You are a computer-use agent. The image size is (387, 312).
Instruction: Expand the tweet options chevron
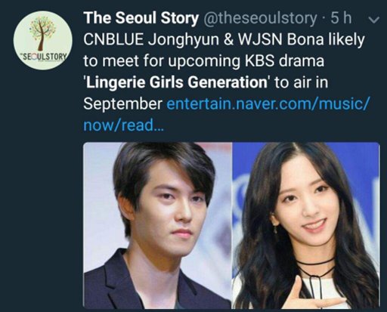click(373, 20)
